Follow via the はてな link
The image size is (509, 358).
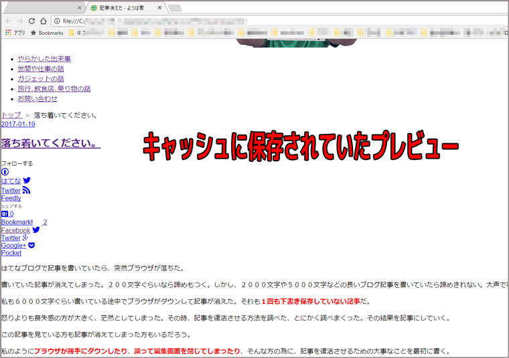click(11, 181)
